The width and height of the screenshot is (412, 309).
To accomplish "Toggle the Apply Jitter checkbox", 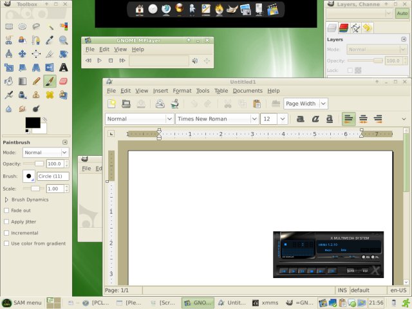I will pos(6,221).
